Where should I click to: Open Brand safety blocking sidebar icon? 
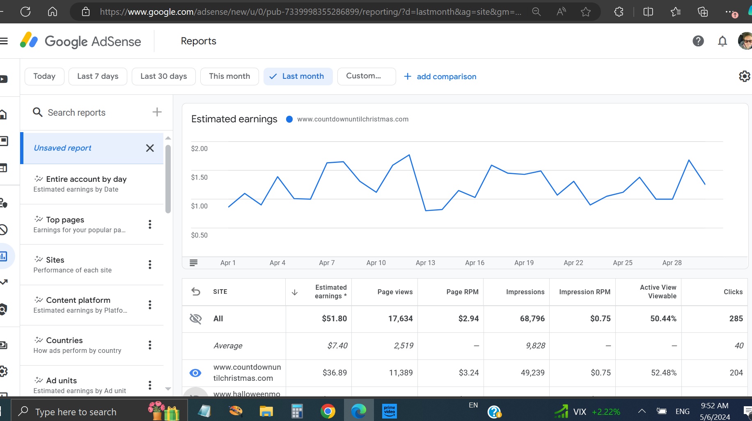coord(3,229)
